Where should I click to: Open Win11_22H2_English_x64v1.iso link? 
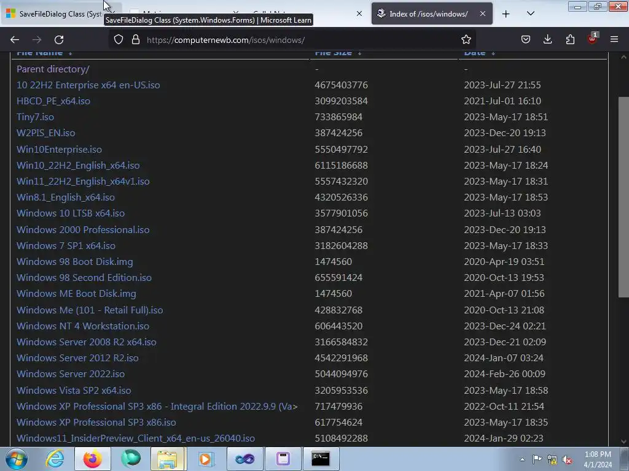point(83,182)
